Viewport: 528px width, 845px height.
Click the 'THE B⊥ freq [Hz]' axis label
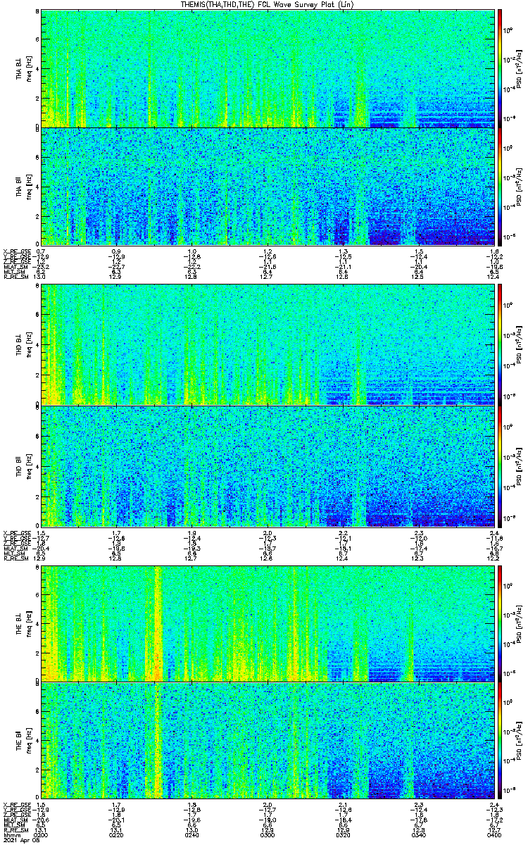[23, 624]
